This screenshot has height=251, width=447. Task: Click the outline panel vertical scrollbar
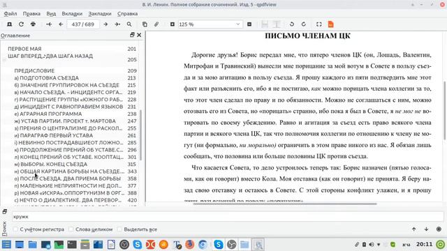(x=141, y=135)
